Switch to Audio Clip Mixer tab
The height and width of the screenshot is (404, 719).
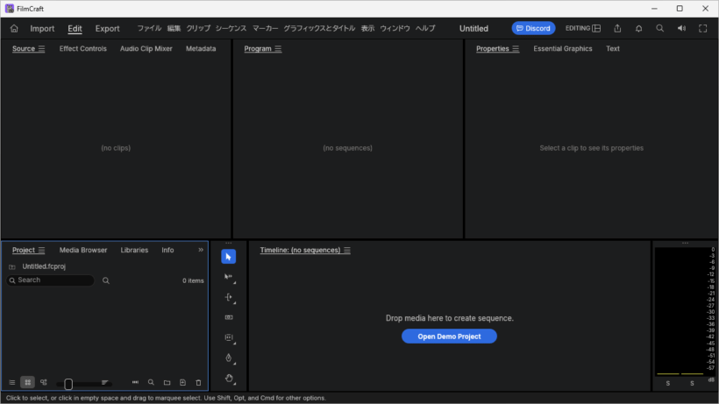pyautogui.click(x=146, y=48)
